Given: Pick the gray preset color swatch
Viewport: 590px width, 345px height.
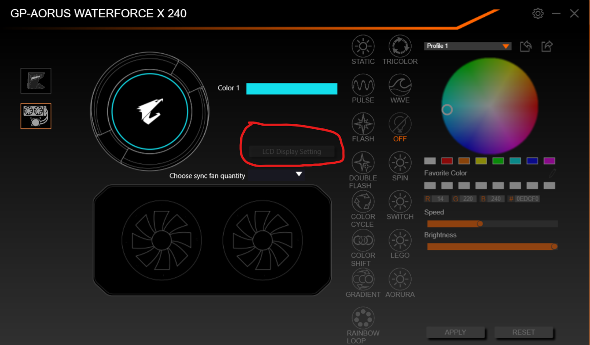Looking at the screenshot, I should [x=430, y=161].
